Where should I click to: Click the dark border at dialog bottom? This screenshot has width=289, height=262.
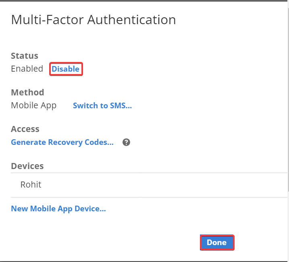(x=144, y=261)
